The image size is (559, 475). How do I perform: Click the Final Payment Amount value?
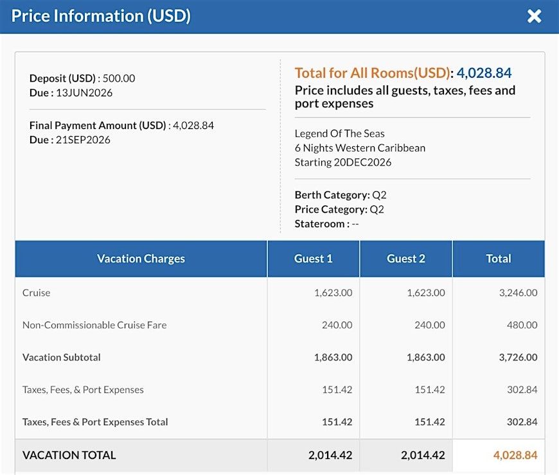click(193, 125)
